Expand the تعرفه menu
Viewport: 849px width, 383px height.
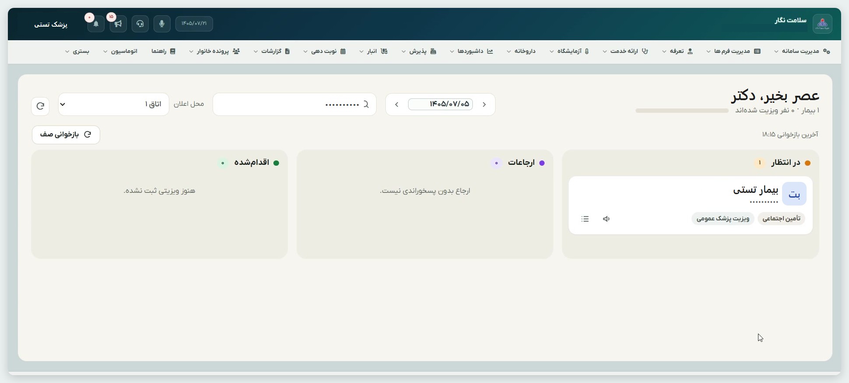[678, 51]
